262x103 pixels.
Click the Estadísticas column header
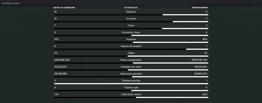131,8
